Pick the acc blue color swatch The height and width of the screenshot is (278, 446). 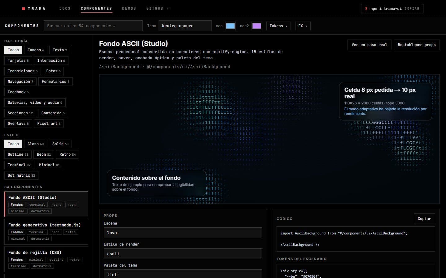point(230,26)
